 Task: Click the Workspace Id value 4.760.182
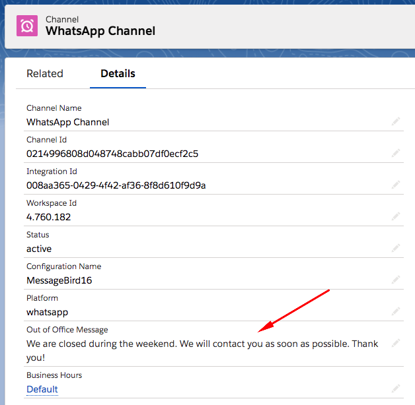pos(48,217)
